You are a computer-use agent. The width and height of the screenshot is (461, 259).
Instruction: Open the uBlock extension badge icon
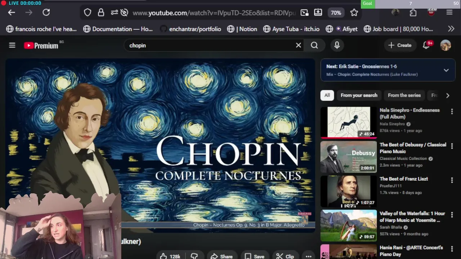point(431,12)
